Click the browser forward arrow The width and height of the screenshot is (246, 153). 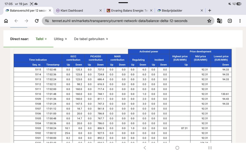26,21
